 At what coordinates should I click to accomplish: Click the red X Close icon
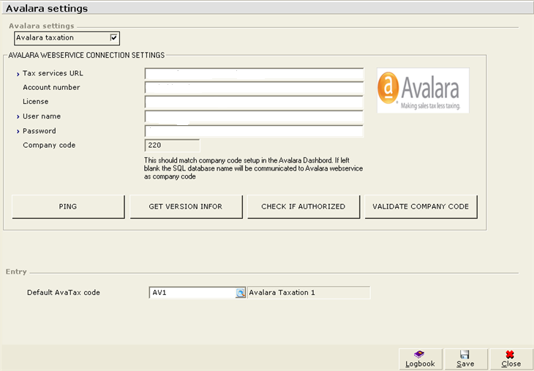point(511,354)
